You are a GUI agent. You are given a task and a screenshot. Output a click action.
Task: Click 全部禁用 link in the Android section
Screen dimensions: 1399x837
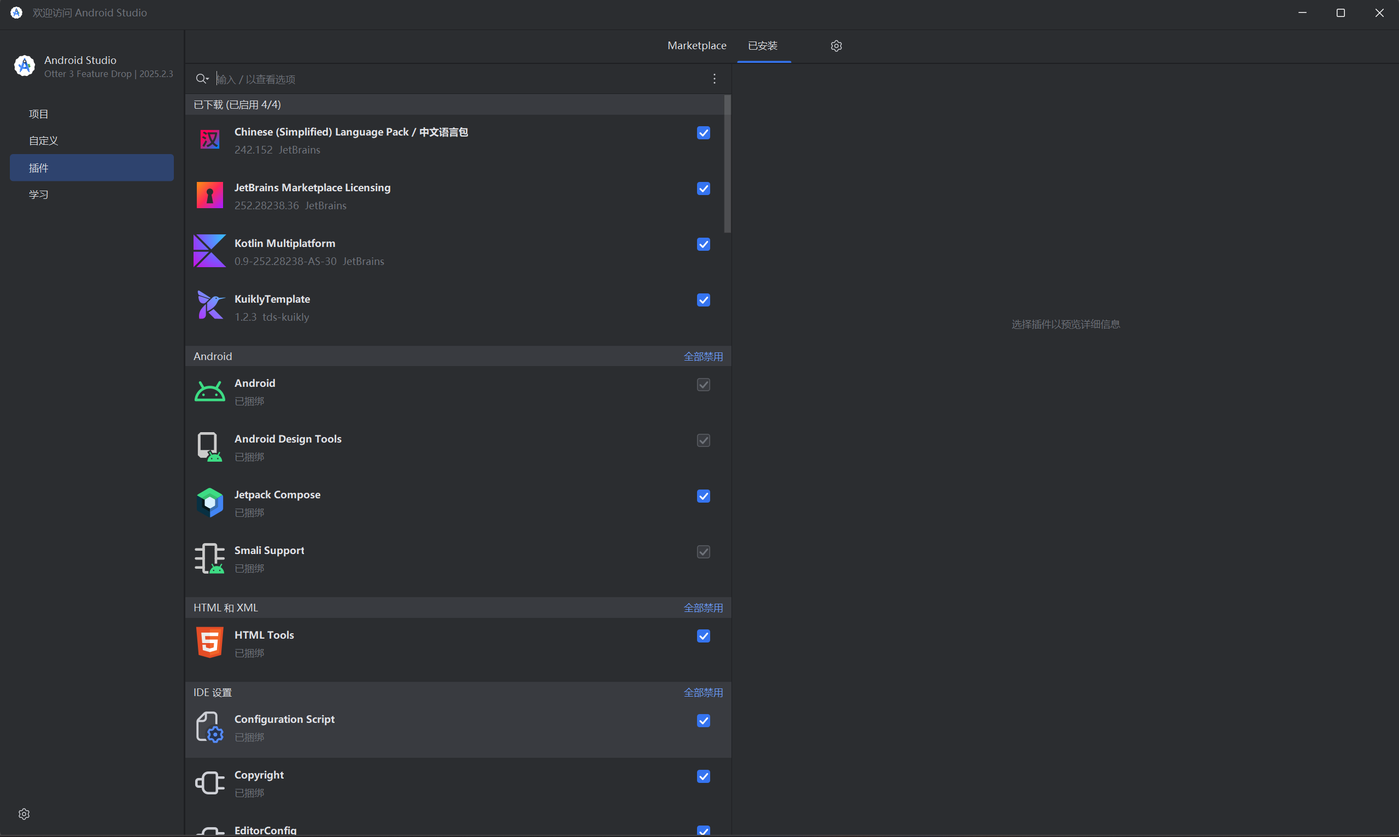[703, 356]
